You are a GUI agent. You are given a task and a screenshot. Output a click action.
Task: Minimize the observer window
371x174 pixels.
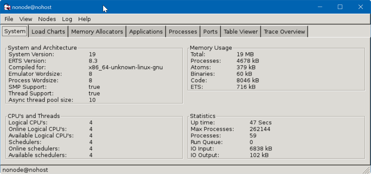(x=320, y=7)
